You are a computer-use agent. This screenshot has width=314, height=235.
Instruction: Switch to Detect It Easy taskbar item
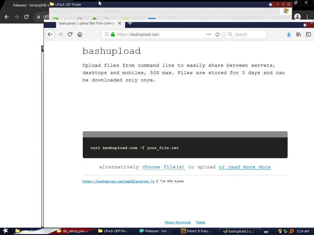(197, 231)
